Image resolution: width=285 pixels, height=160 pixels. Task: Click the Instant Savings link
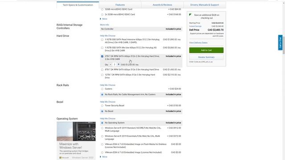click(x=195, y=26)
